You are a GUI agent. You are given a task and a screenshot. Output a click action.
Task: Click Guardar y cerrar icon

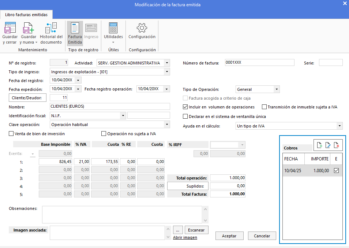[10, 28]
